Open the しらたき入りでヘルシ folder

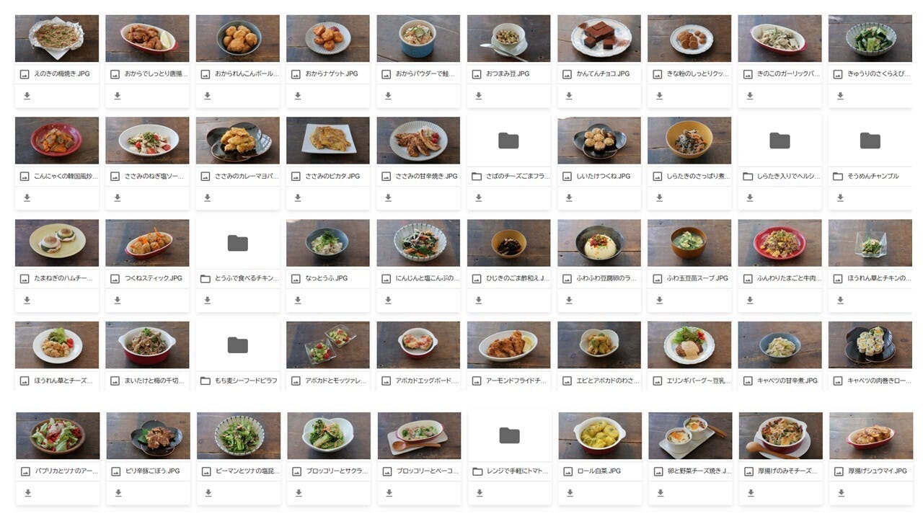[x=780, y=141]
